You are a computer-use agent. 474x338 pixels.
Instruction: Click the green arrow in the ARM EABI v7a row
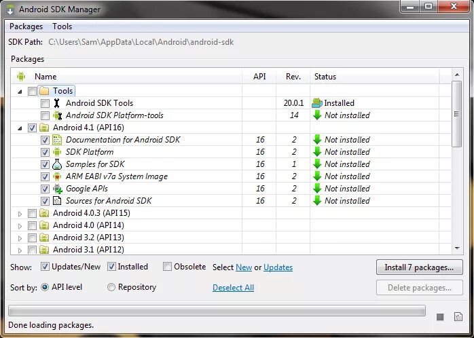click(317, 176)
